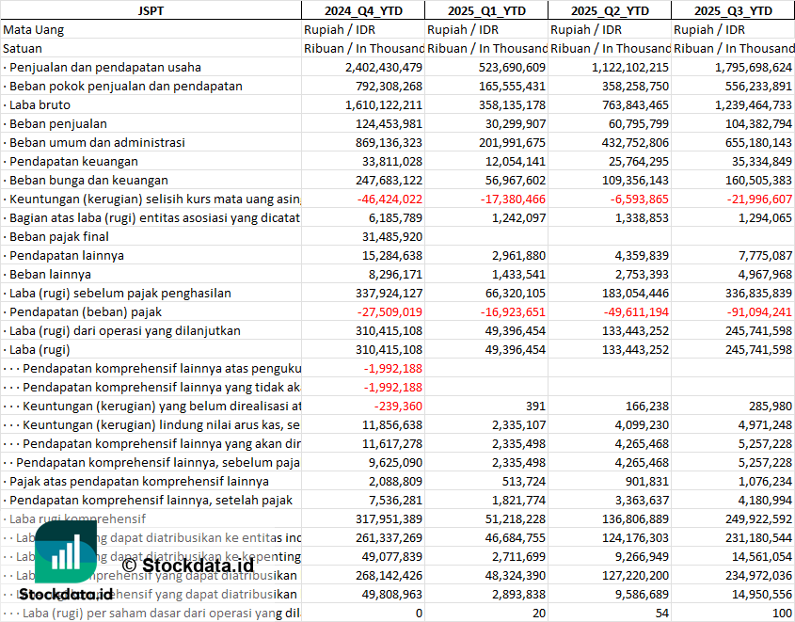Viewport: 795px width, 622px height.
Task: Click red value -6,593,865
Action: [x=640, y=199]
